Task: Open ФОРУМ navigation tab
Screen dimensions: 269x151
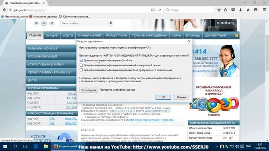Action: point(177,35)
